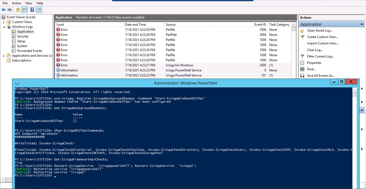Toggle the console tree visibility
Screen dimensions: 366x189
click(24, 9)
